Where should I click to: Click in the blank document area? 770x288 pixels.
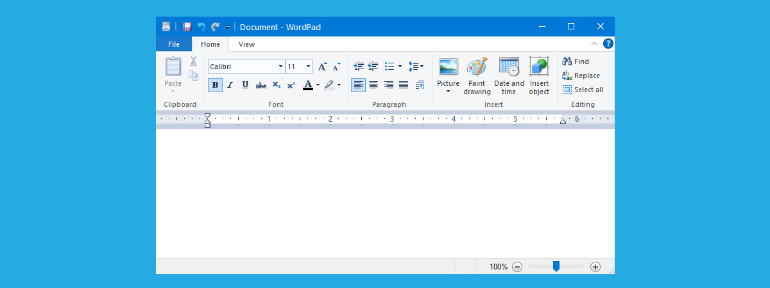[385, 193]
